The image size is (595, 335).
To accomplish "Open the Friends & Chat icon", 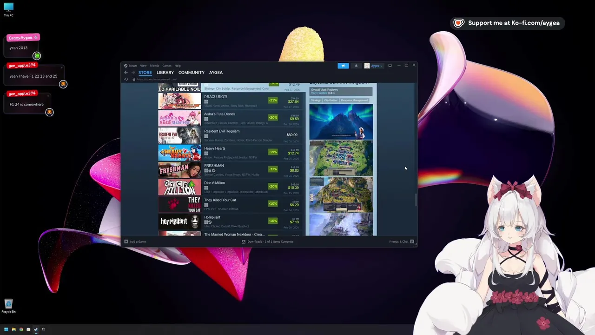I will pyautogui.click(x=412, y=241).
